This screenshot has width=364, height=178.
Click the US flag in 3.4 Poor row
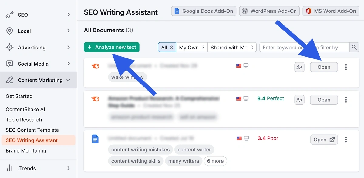pyautogui.click(x=239, y=138)
